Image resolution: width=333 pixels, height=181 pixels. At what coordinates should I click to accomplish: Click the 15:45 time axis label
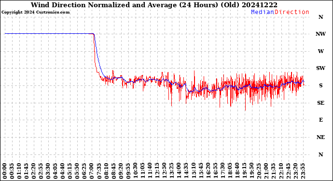[x=201, y=171]
